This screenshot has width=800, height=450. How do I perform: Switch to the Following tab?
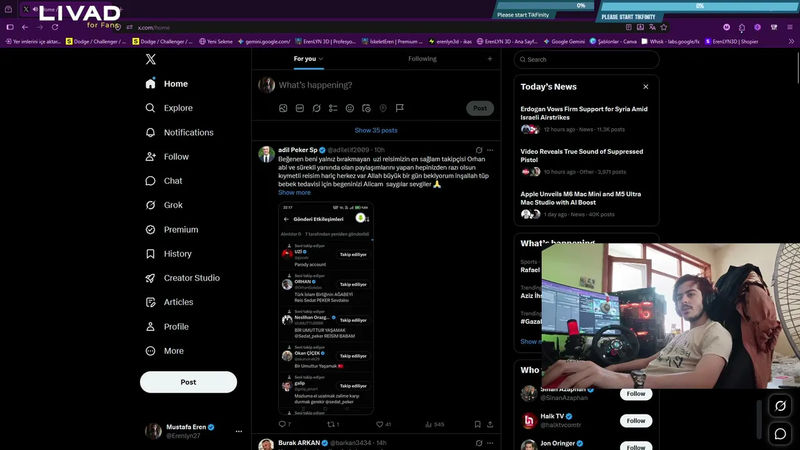point(422,59)
